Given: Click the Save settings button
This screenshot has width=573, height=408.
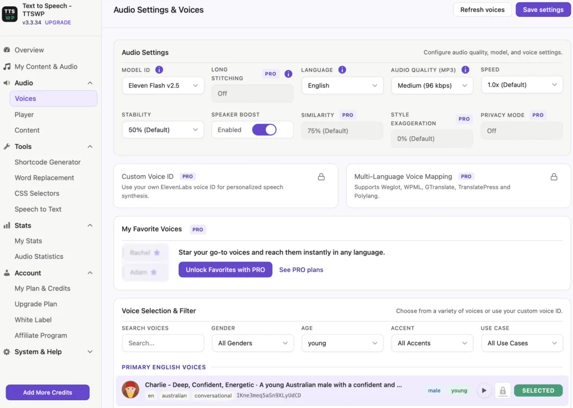Looking at the screenshot, I should tap(543, 10).
